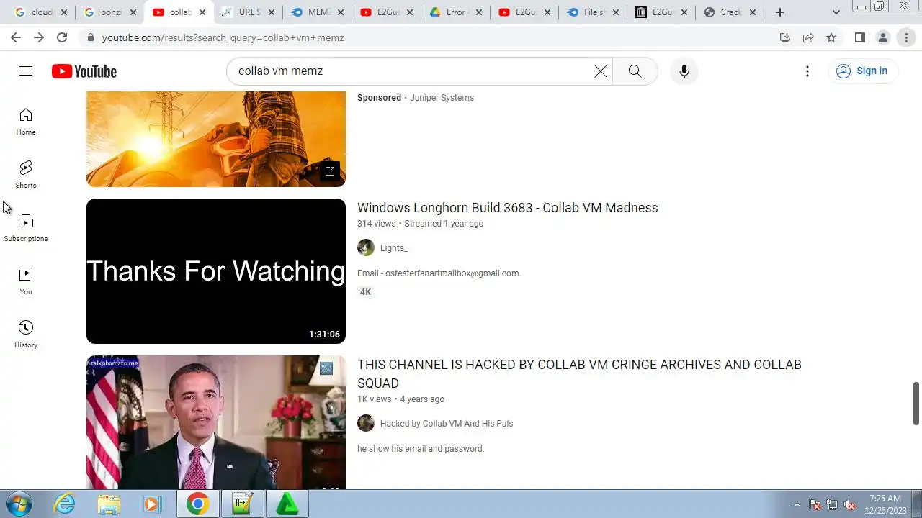
Task: Start voice search with microphone
Action: tap(684, 71)
